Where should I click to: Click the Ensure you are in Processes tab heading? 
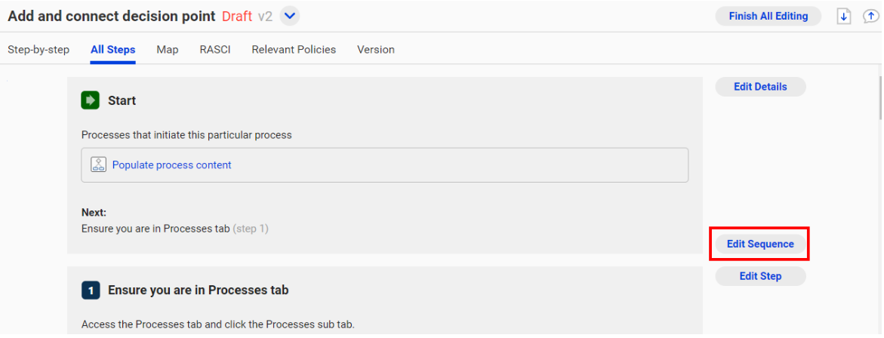[199, 290]
